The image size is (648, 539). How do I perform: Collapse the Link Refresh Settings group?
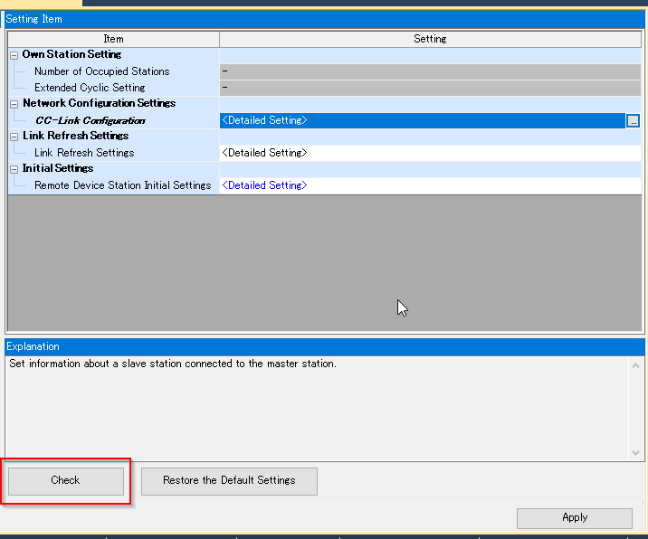(x=14, y=137)
